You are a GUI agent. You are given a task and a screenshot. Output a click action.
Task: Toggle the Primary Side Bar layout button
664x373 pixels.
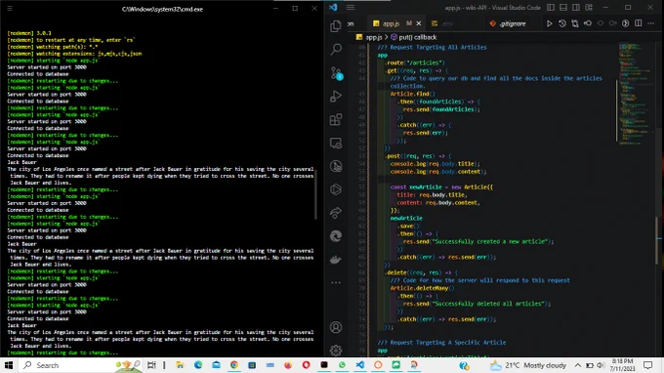[551, 8]
